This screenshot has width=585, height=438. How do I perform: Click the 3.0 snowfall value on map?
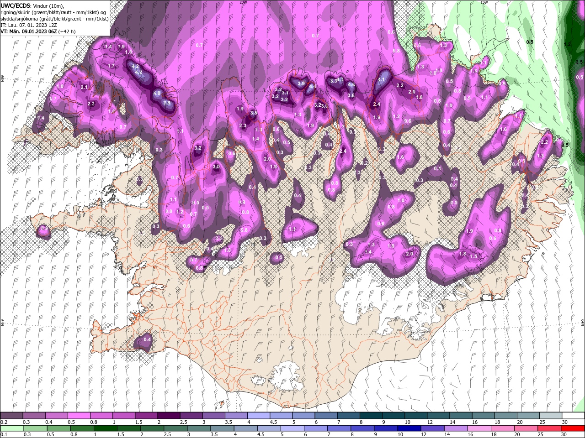(x=216, y=167)
